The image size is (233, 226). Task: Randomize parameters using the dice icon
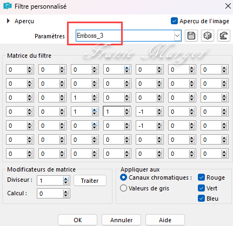[x=208, y=36]
